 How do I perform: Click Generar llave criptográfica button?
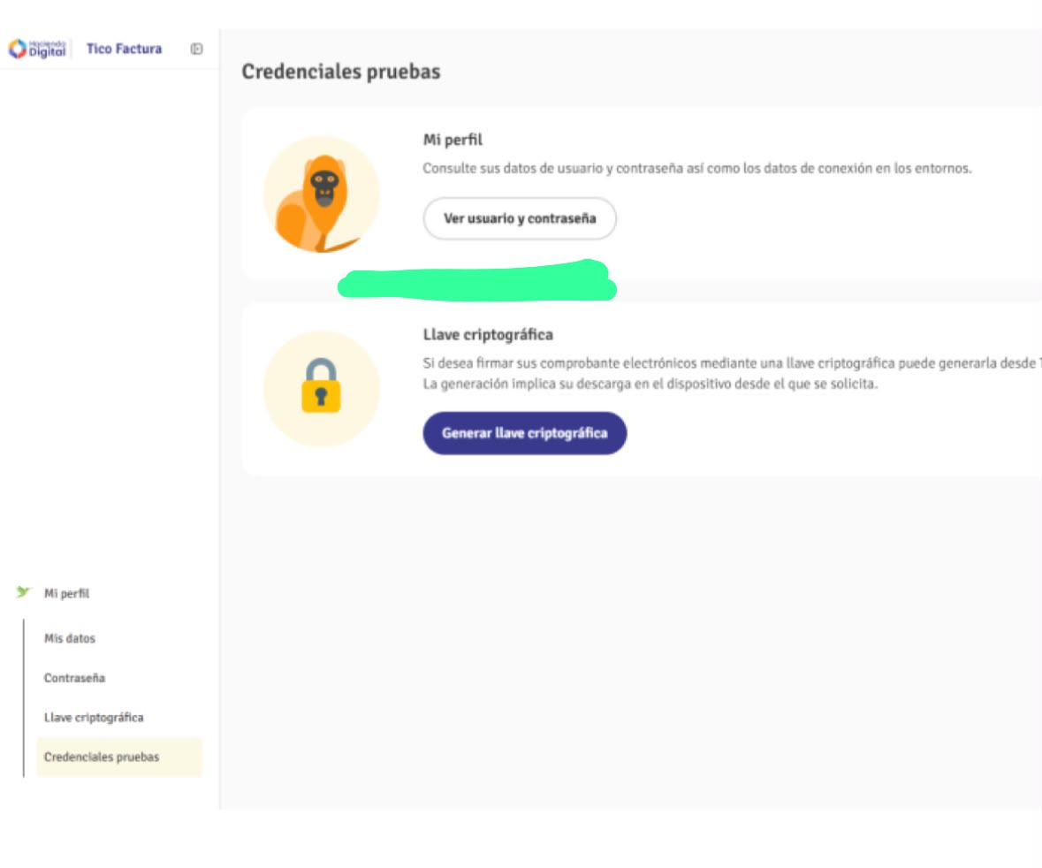coord(525,433)
